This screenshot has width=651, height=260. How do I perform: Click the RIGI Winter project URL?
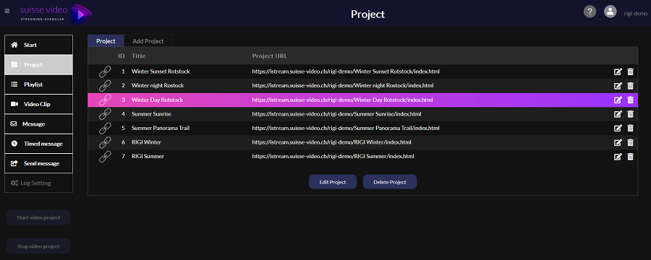[x=332, y=142]
